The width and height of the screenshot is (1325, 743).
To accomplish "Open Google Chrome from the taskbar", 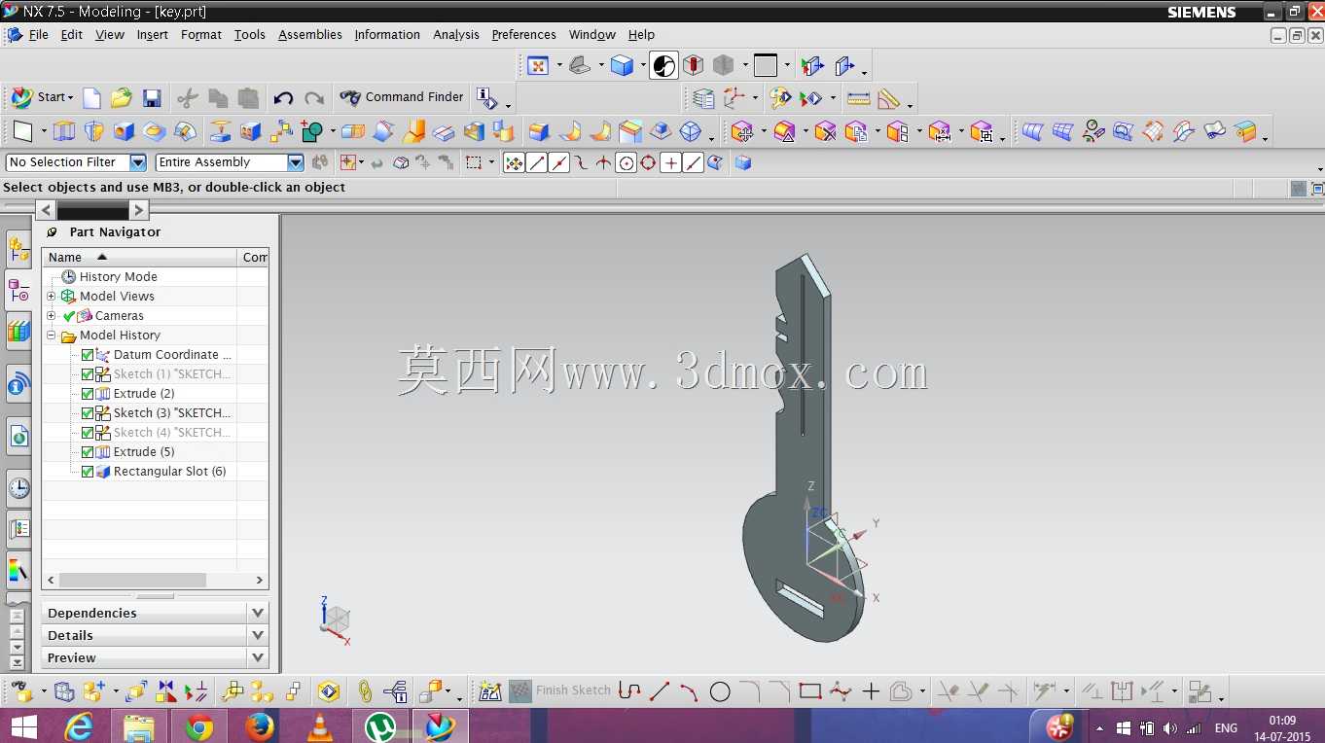I will 199,726.
